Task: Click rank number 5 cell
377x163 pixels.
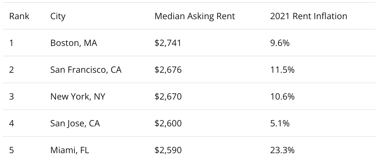Action: 11,150
